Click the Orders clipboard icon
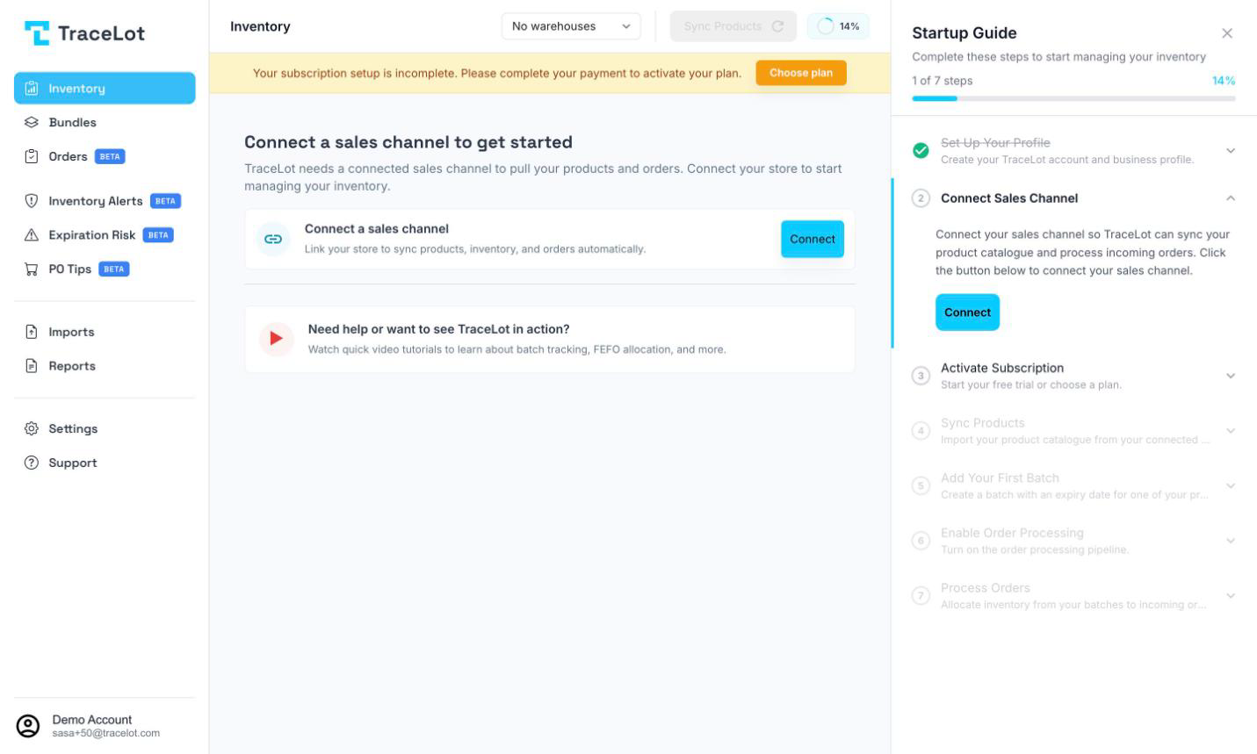The height and width of the screenshot is (754, 1257). (x=32, y=156)
